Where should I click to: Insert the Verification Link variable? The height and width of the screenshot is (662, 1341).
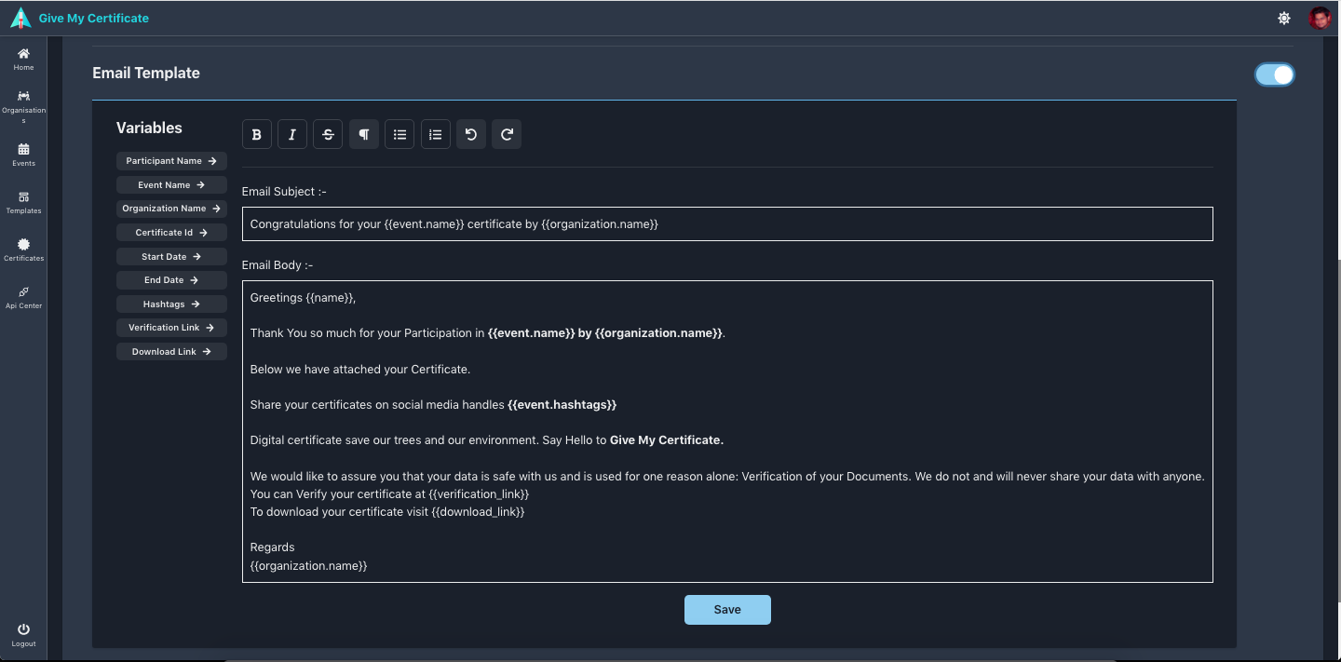tap(171, 327)
